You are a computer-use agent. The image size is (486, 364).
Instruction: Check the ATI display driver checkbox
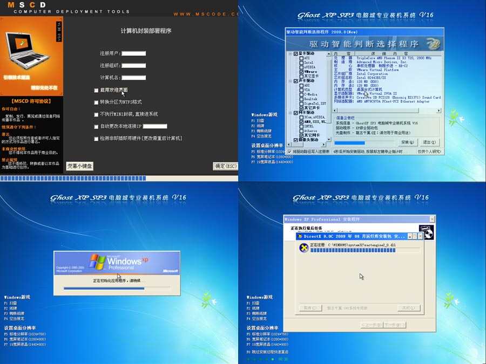301,58
